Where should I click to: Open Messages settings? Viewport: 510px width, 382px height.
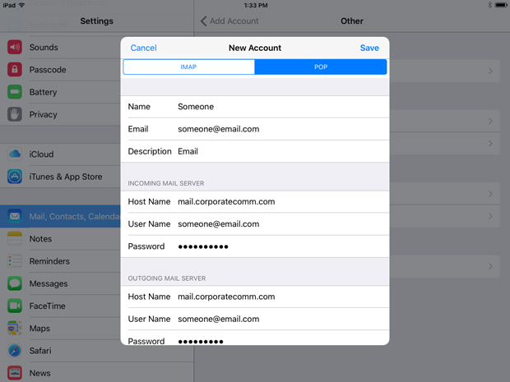point(60,283)
